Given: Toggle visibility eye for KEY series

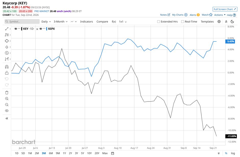Looking at the screenshot, I should coord(16,29).
